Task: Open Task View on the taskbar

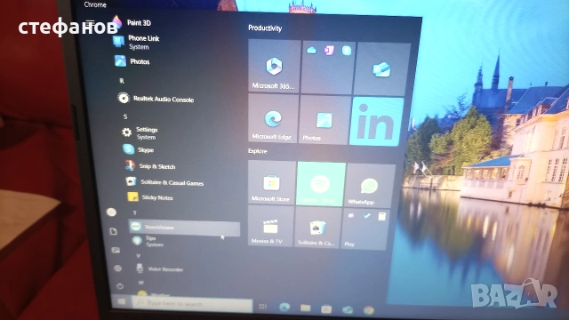Action: tap(263, 306)
